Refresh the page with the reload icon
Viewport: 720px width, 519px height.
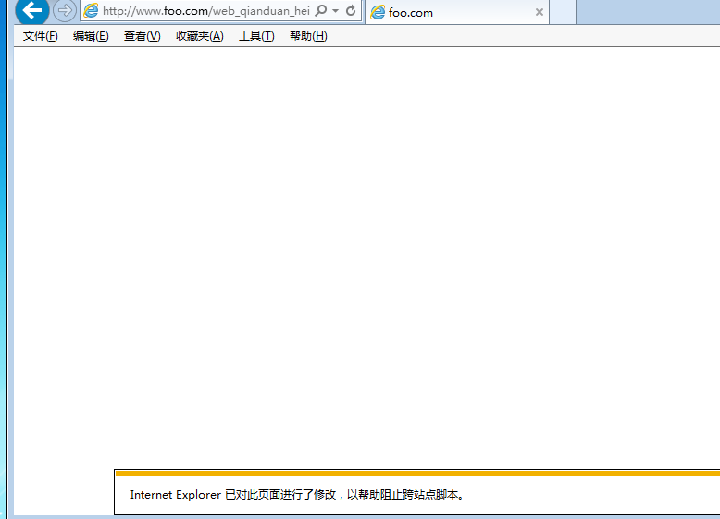point(351,10)
